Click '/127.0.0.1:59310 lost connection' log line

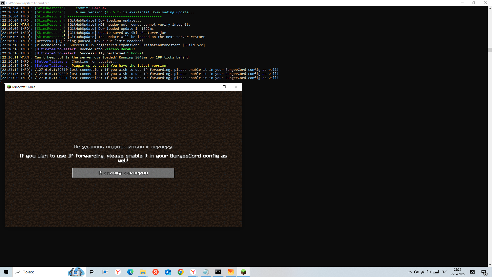(139, 70)
